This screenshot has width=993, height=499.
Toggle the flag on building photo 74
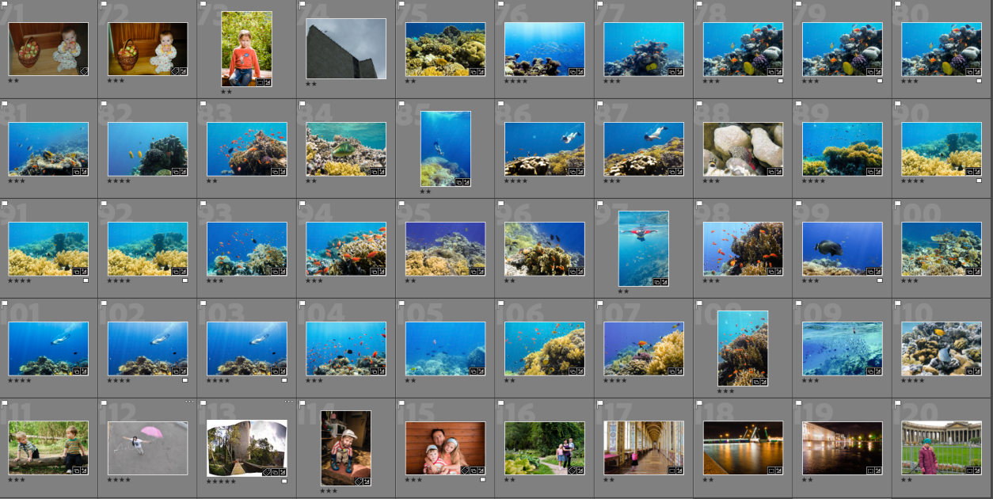click(x=302, y=4)
